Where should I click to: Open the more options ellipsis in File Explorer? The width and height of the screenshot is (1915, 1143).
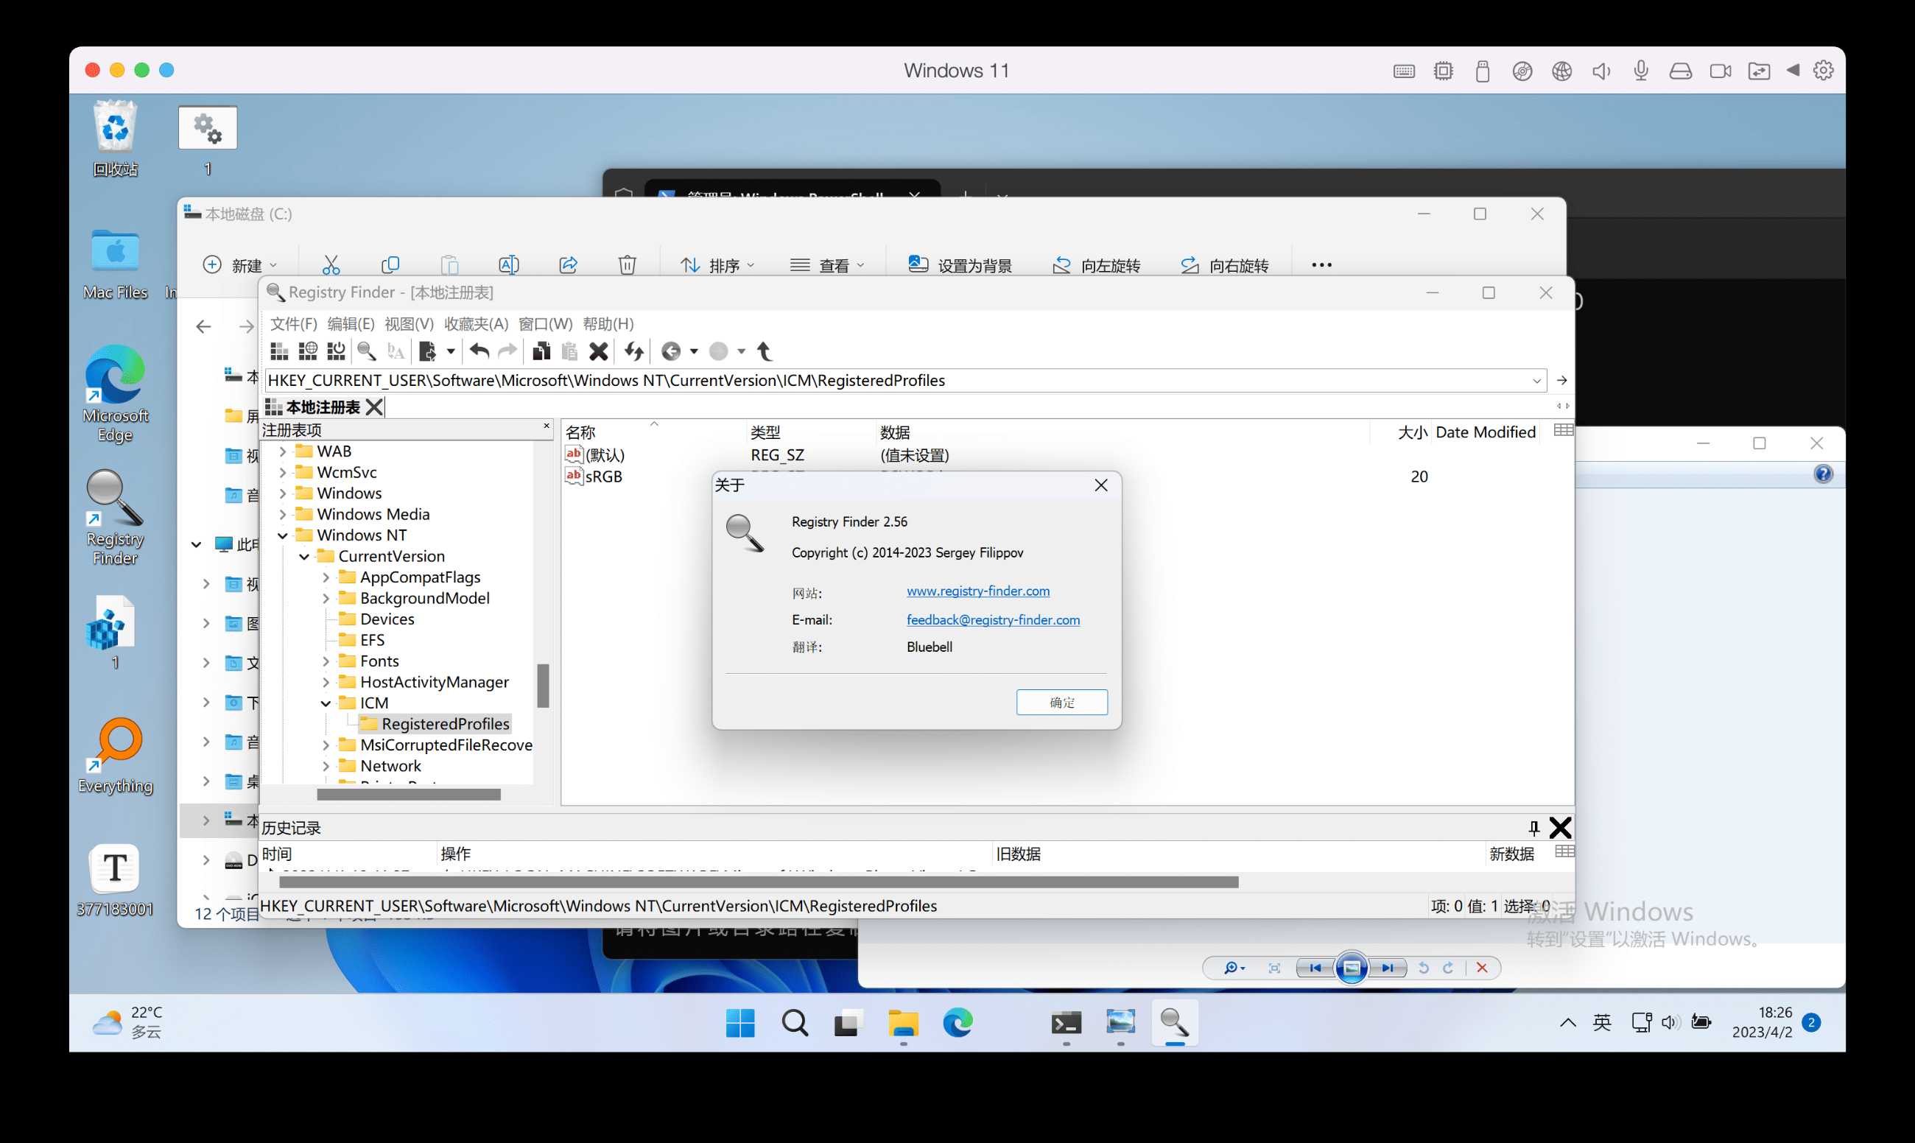coord(1321,265)
